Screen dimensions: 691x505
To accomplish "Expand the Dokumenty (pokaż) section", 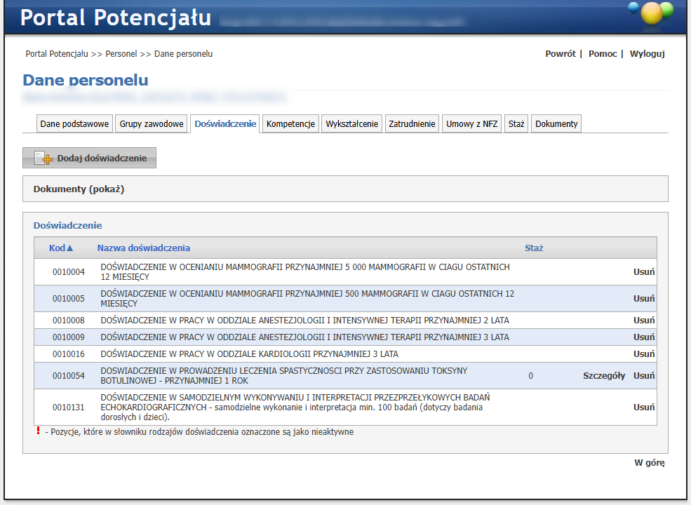I will click(79, 189).
